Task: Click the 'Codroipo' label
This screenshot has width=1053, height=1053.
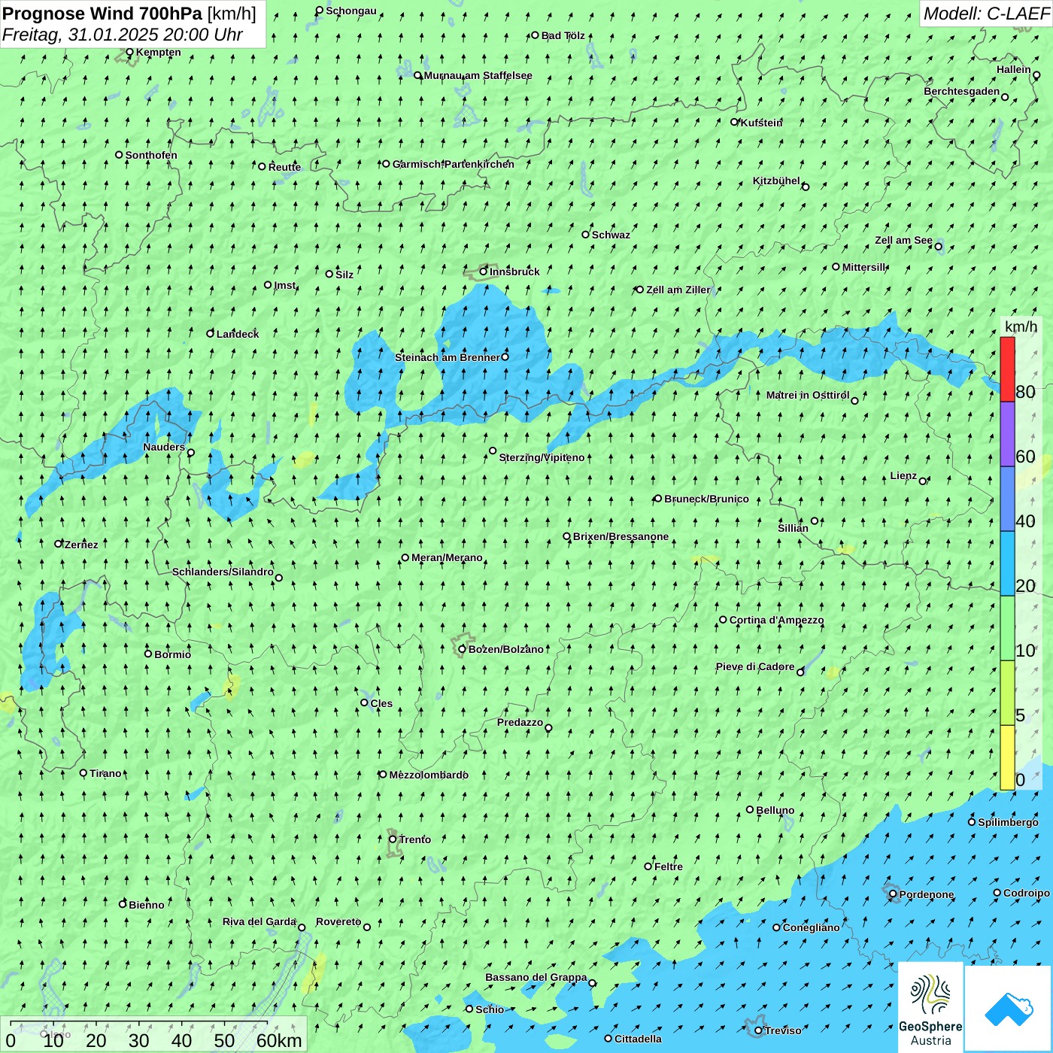Action: (1027, 893)
